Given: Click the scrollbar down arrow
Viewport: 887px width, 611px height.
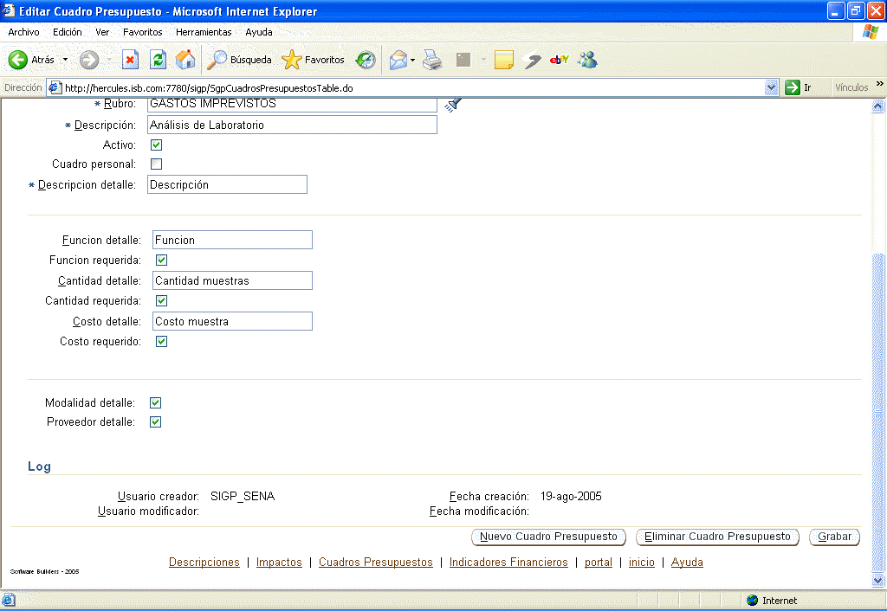Looking at the screenshot, I should pos(877,581).
